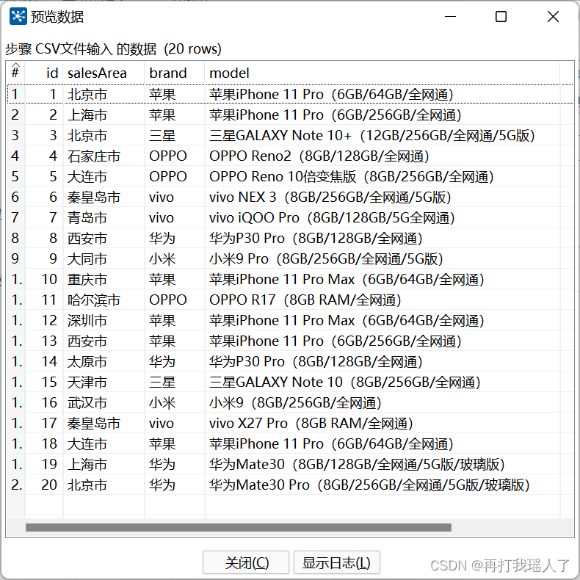
Task: Select 青岛市 cell in row 7
Action: (x=104, y=217)
